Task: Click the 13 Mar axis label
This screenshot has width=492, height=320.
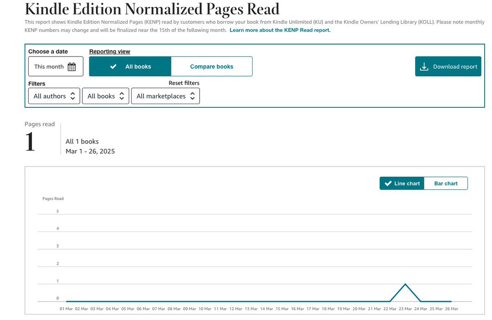Action: click(251, 309)
